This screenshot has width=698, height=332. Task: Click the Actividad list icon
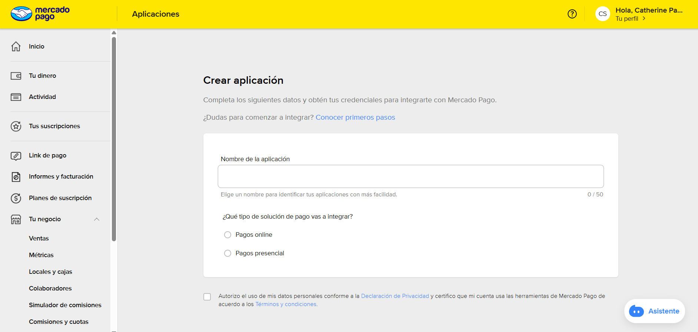point(16,97)
